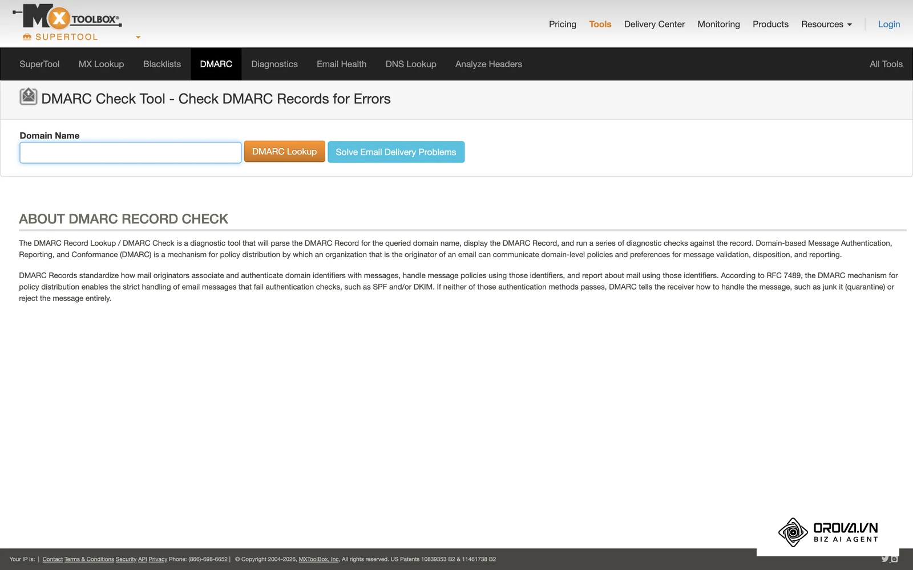Focus the Domain Name input field
Screen dimensions: 913x570
click(x=131, y=153)
